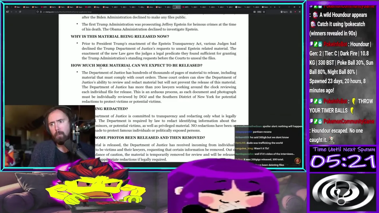The width and height of the screenshot is (379, 213).
Task: Switch to the 'Nitter' tab
Action: click(x=239, y=7)
